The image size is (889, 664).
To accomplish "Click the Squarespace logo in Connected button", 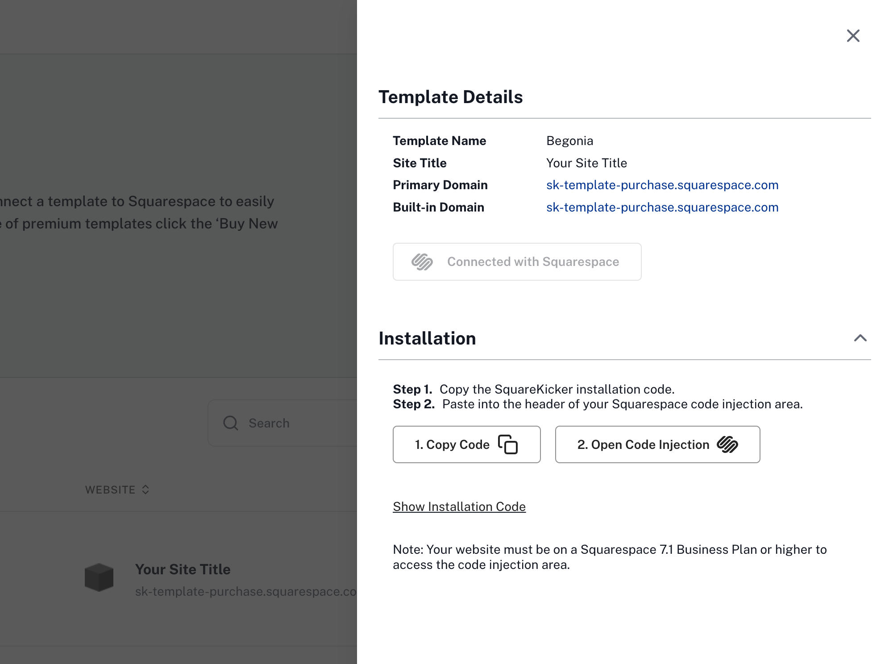I will click(x=422, y=262).
